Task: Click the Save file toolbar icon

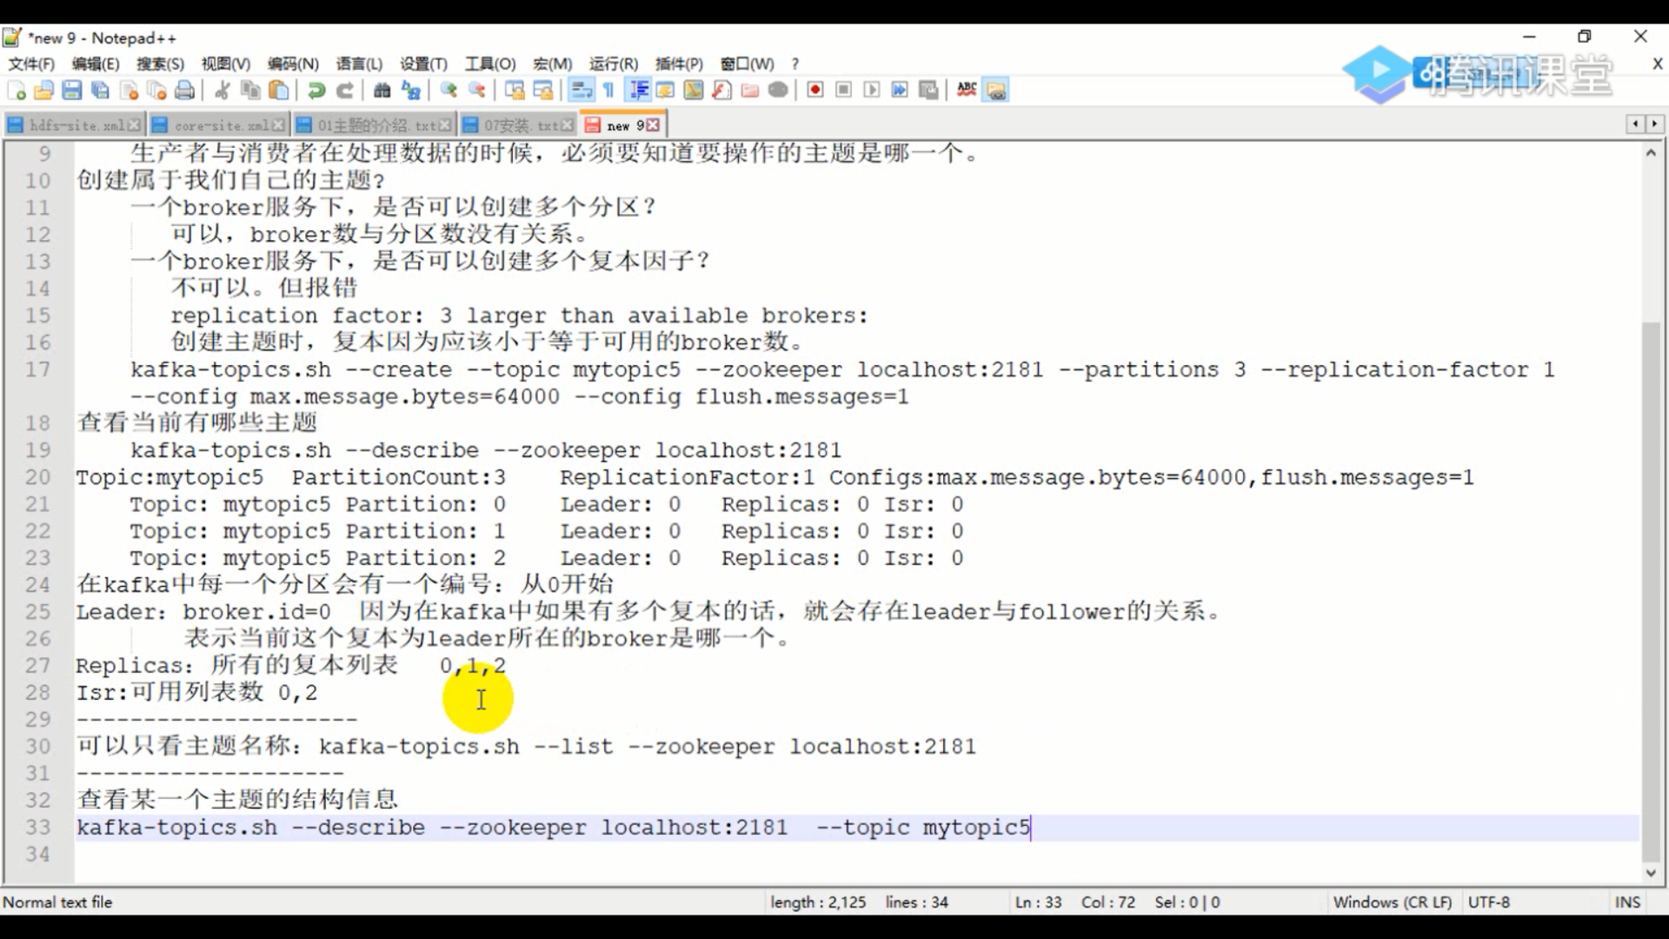Action: (72, 90)
